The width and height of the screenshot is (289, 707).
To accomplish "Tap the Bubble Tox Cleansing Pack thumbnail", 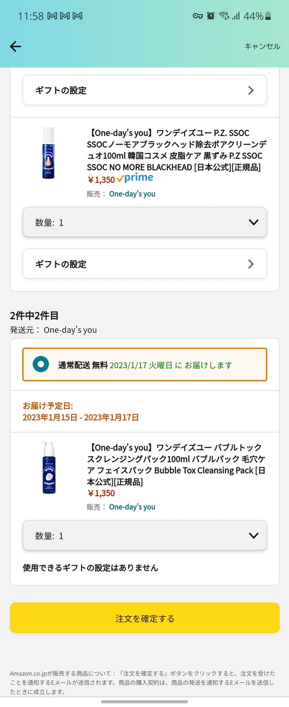I will tap(49, 467).
